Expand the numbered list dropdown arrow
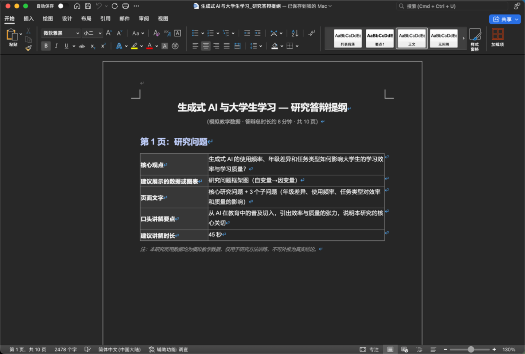Image resolution: width=525 pixels, height=354 pixels. pyautogui.click(x=218, y=33)
